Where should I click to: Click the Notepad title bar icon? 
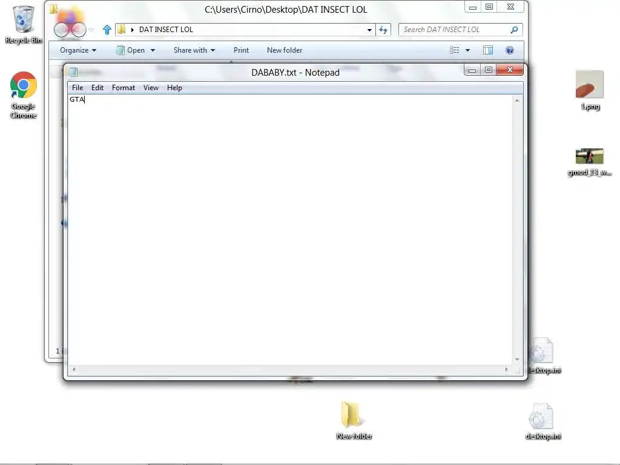pos(73,72)
